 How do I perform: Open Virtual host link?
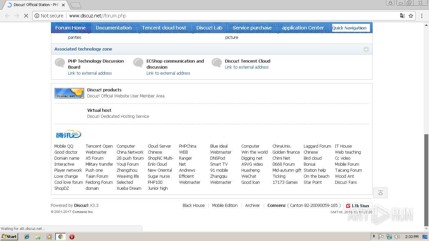[x=99, y=110]
